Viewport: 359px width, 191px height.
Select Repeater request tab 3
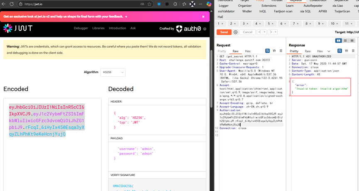click(x=244, y=24)
